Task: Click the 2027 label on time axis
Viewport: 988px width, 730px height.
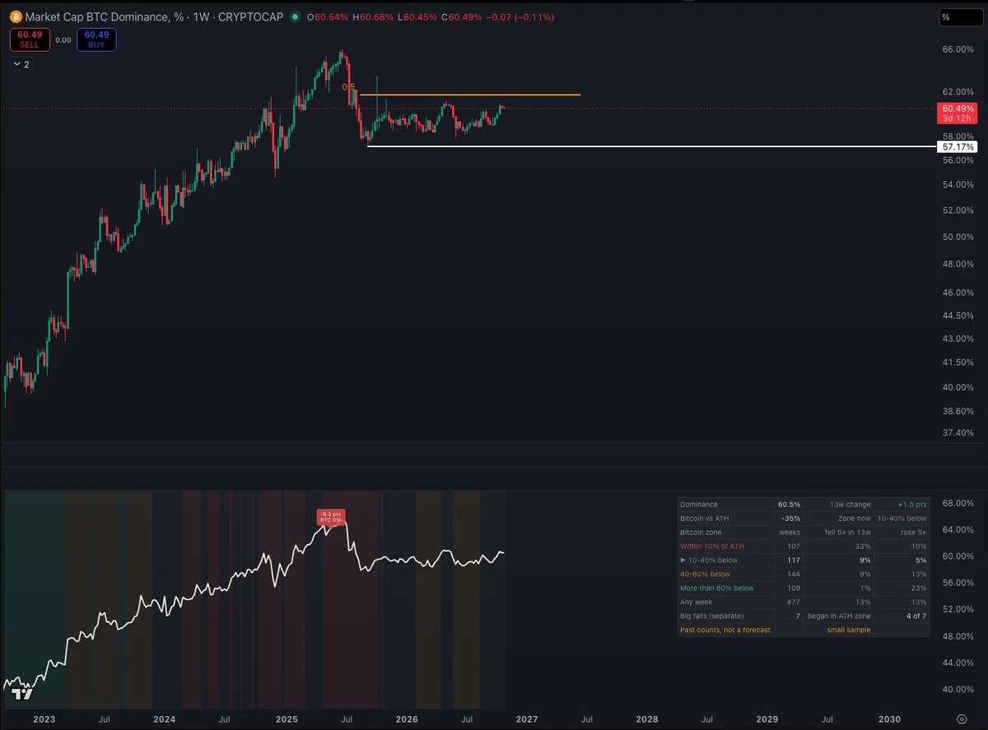Action: point(527,718)
